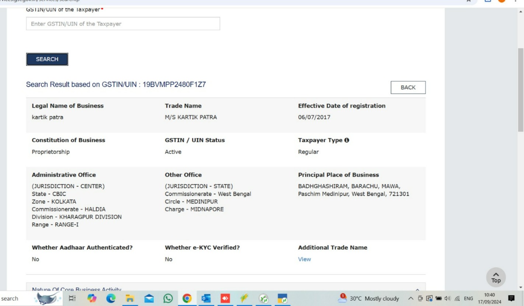Open File Explorer from the taskbar
Screen dimensions: 524x306
coord(130,298)
